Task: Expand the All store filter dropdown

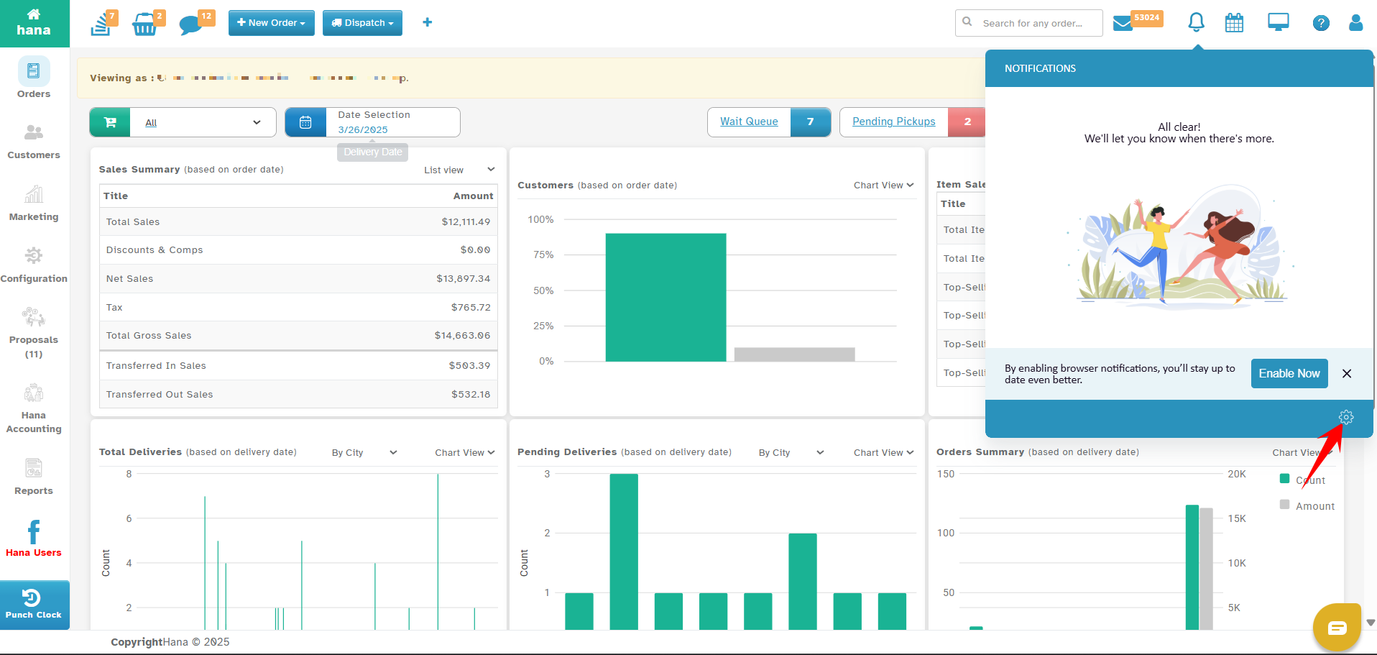Action: [203, 122]
